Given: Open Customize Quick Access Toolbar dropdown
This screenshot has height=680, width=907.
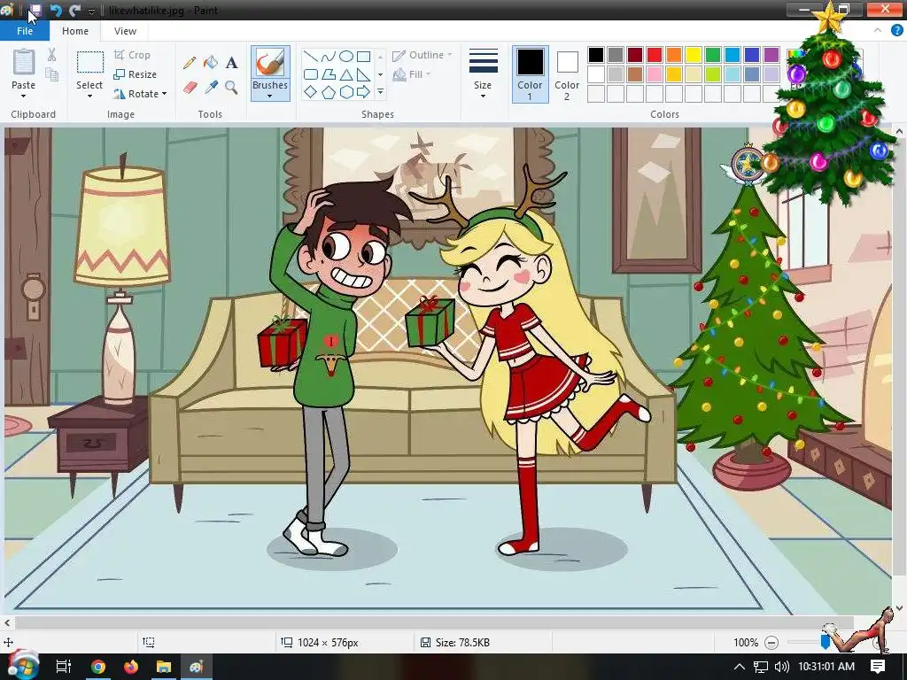Looking at the screenshot, I should (x=91, y=11).
